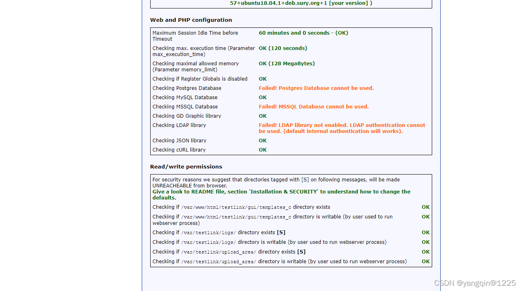This screenshot has height=291, width=522.
Task: Click OK for logs directory exists
Action: pos(426,233)
